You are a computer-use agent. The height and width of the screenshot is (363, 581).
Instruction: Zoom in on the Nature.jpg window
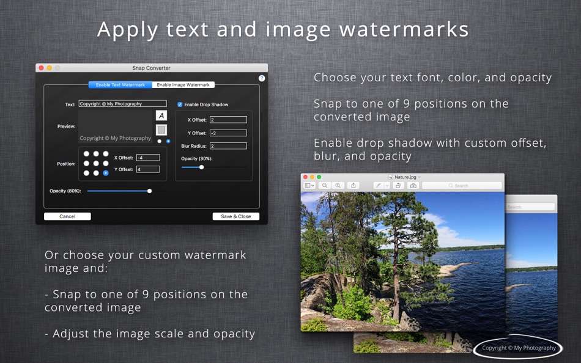pyautogui.click(x=338, y=185)
